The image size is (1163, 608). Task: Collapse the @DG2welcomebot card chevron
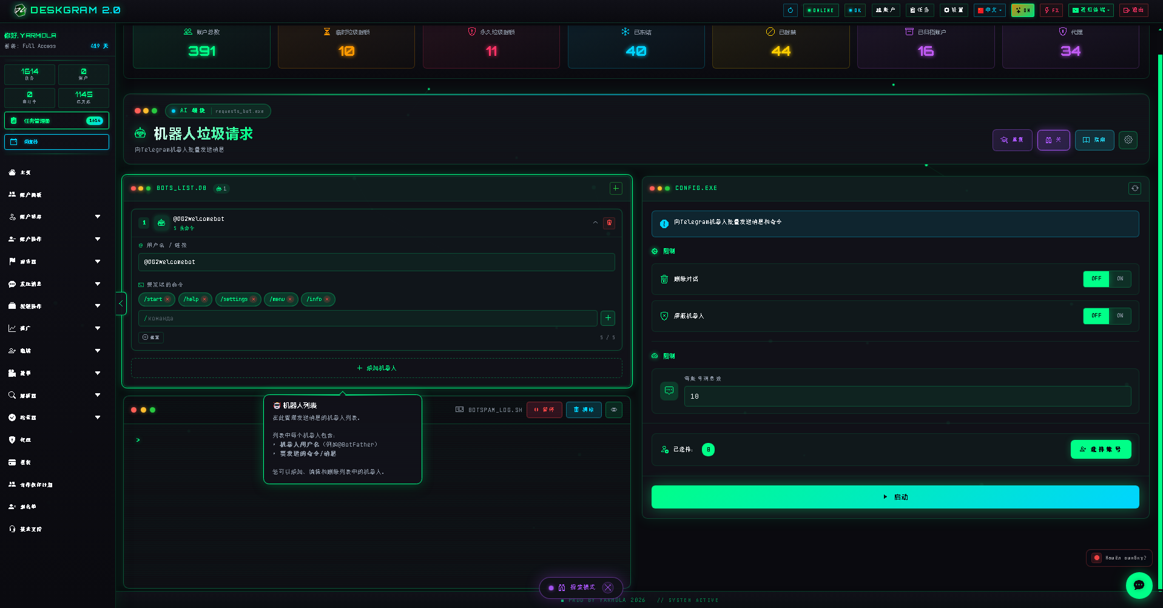[x=595, y=223]
